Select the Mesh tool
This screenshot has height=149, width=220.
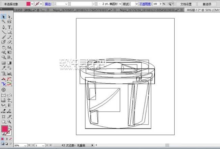(3, 63)
